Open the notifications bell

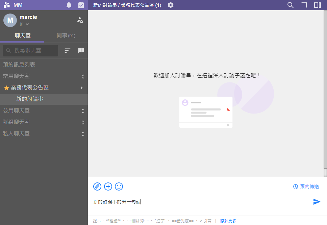pos(69,5)
